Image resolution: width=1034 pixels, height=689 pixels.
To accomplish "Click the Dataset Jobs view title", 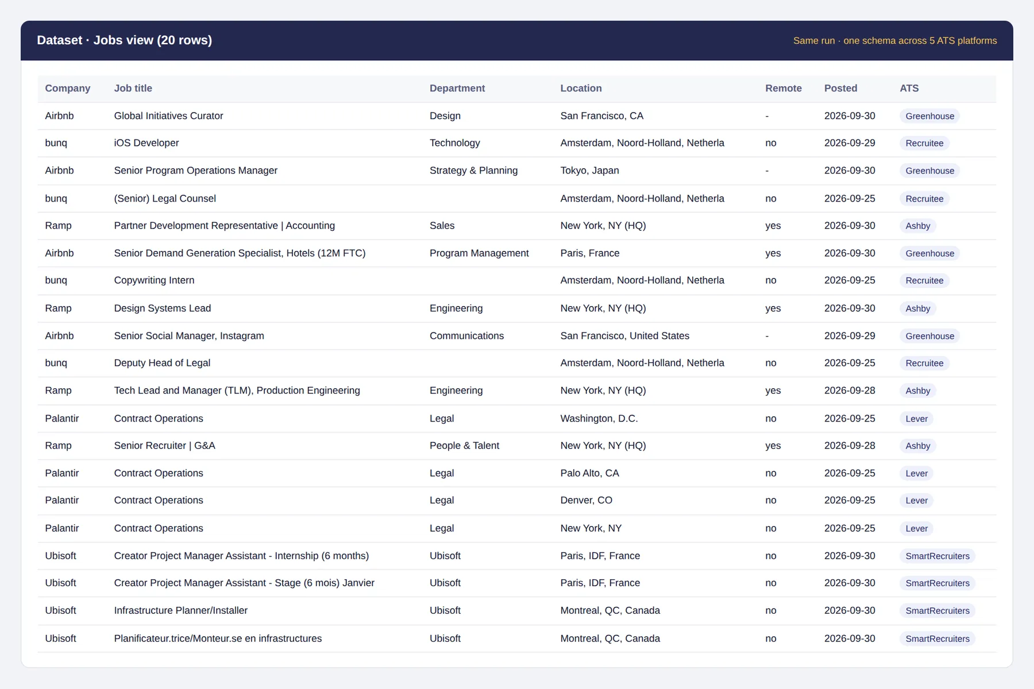I will [125, 40].
